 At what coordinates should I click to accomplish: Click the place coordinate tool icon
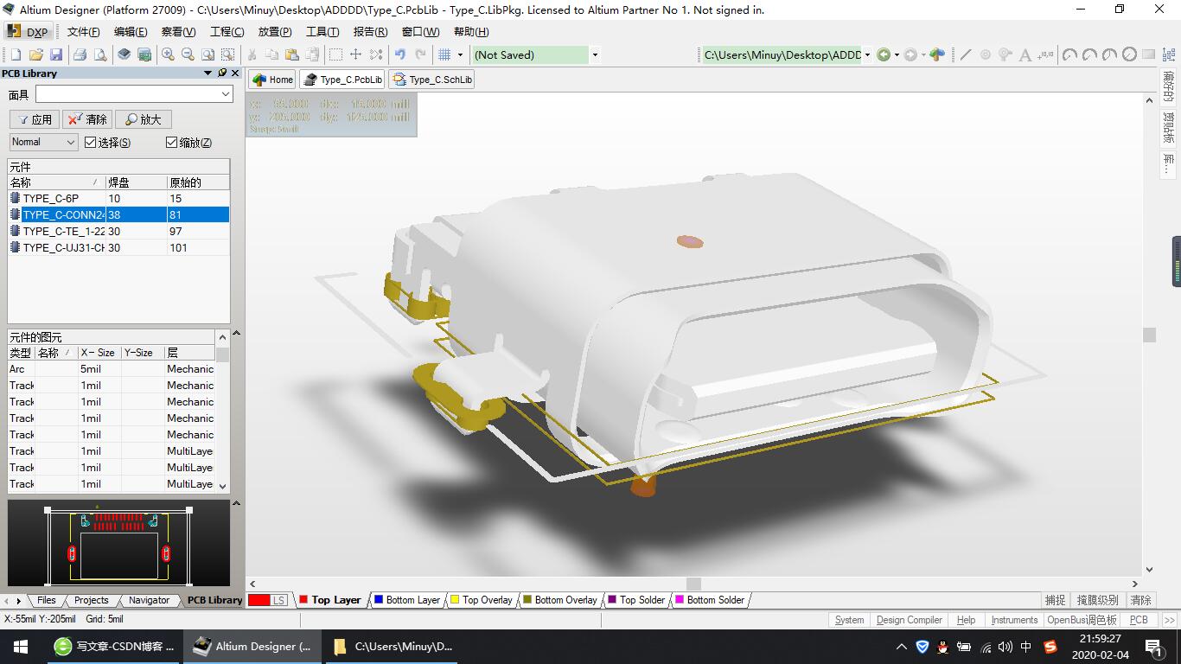click(1045, 54)
